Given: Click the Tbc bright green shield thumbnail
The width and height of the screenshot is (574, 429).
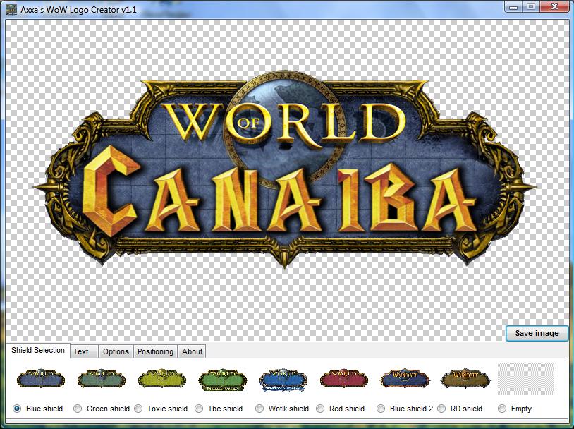Looking at the screenshot, I should click(223, 380).
